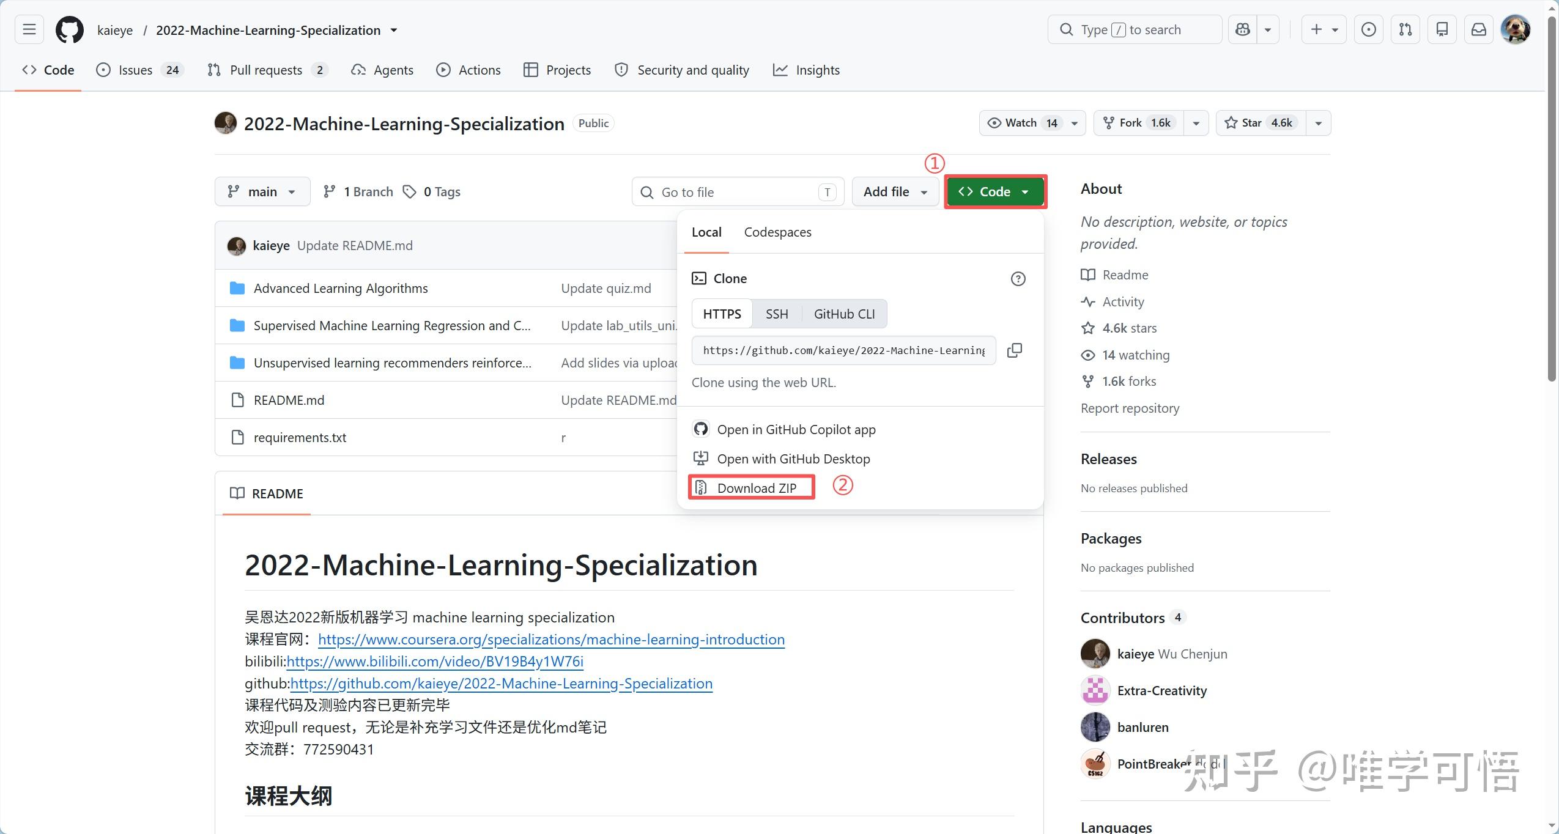Select the GitHub CLI clone option
Screen dimensions: 1559x834
tap(844, 314)
